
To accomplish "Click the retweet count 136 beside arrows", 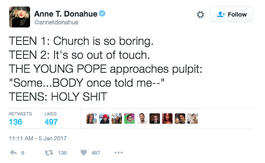I will point(62,153).
